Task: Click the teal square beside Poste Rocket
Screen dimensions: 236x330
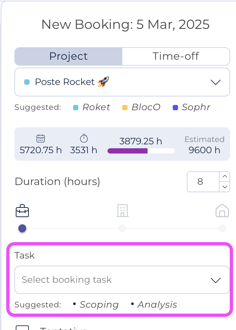Action: pyautogui.click(x=27, y=82)
